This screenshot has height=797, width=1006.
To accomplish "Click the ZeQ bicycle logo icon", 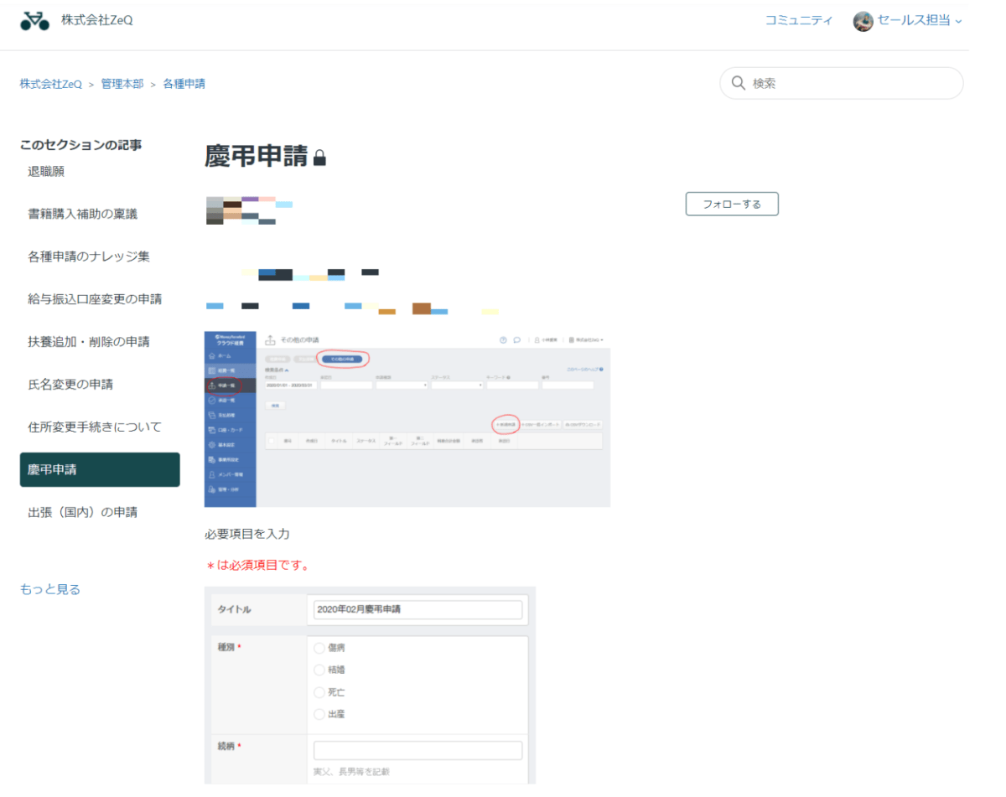I will (x=34, y=21).
